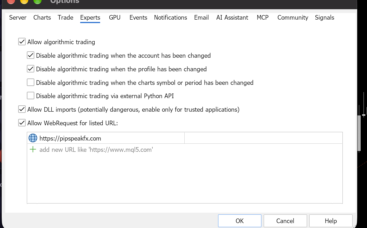Open the MCP tab
Screen dimensions: 367x228
[x=263, y=18]
